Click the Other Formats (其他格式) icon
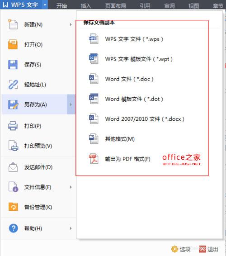Image resolution: width=226 pixels, height=256 pixels. pos(94,139)
